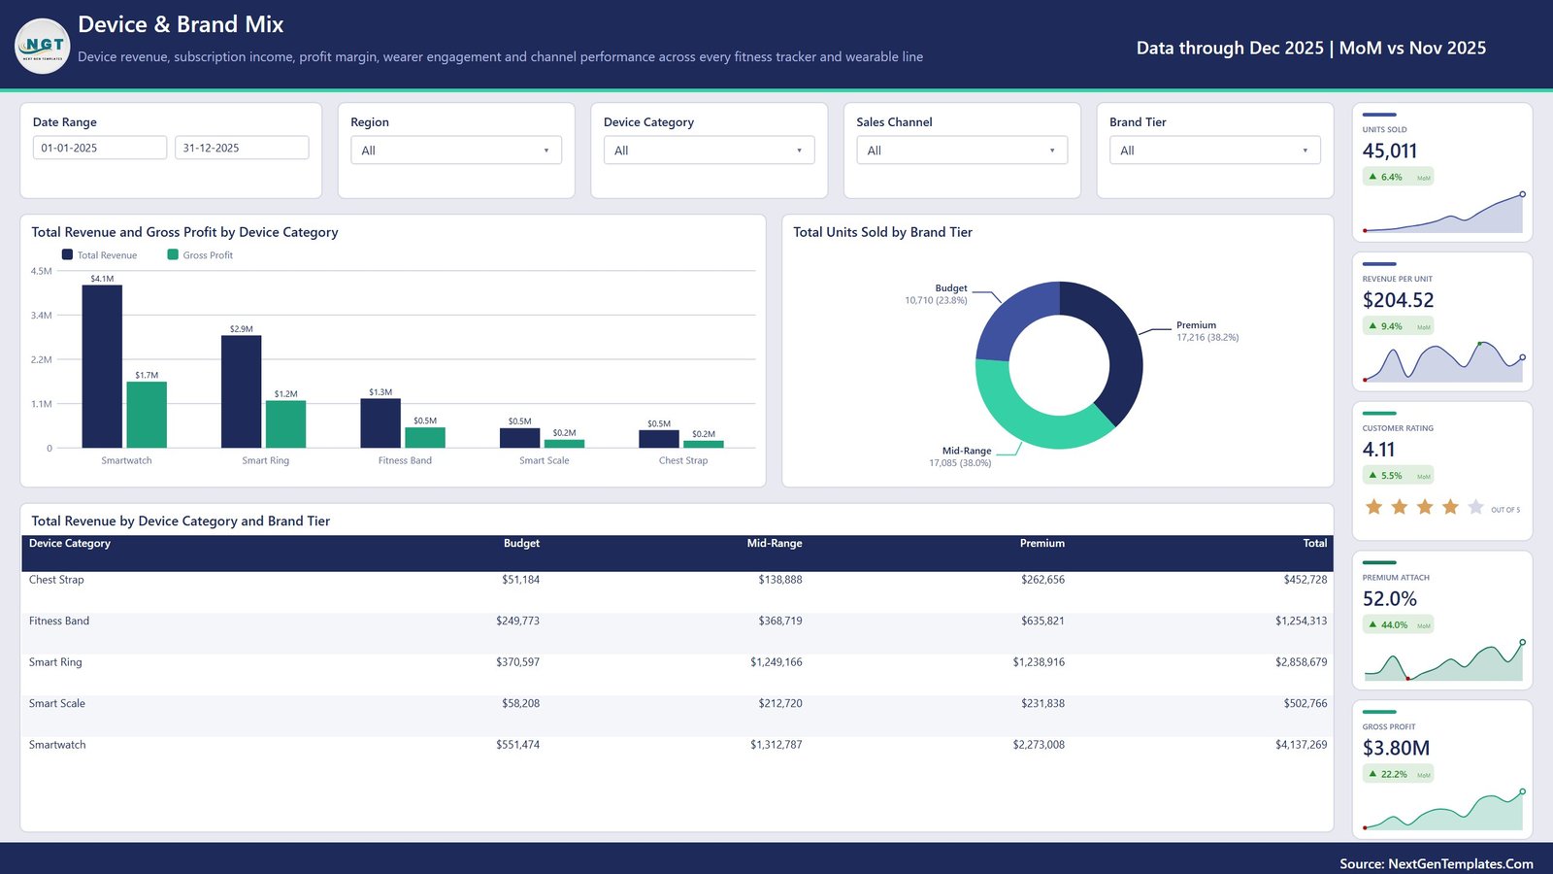Click the NGT logo in the header
The height and width of the screenshot is (874, 1553).
(x=43, y=46)
